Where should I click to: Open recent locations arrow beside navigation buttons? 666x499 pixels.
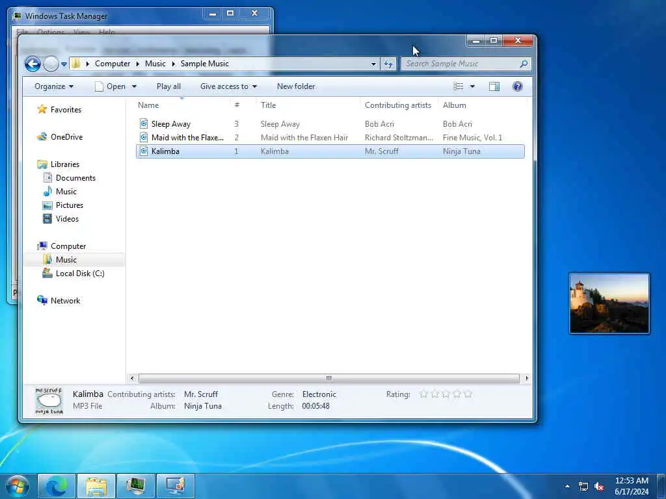(x=64, y=64)
